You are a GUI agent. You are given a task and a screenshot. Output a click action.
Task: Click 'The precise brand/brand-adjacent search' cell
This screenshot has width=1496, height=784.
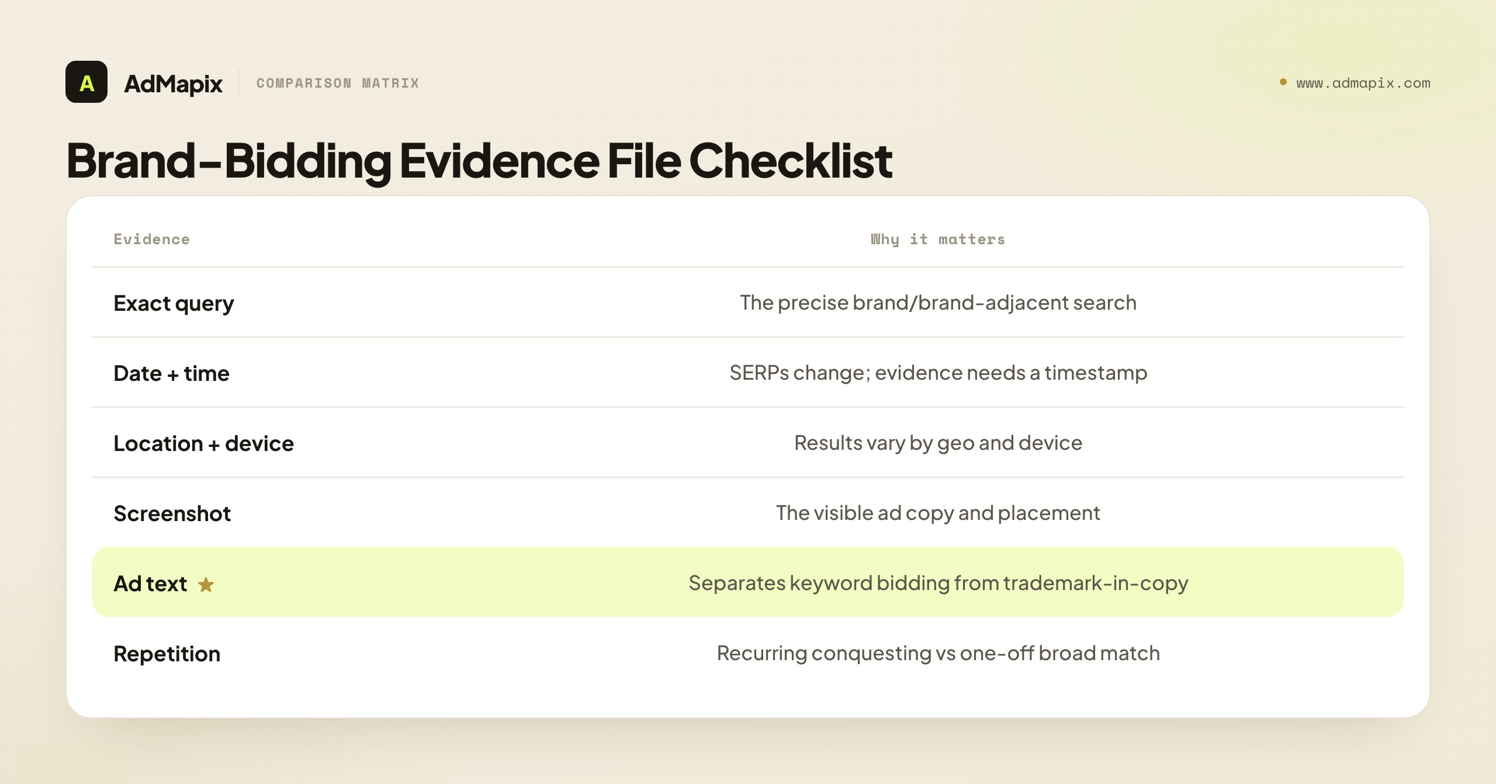click(938, 303)
